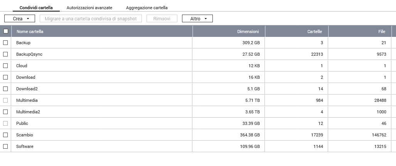Check the Multimedia2 folder box
The height and width of the screenshot is (166, 396).
(5, 112)
